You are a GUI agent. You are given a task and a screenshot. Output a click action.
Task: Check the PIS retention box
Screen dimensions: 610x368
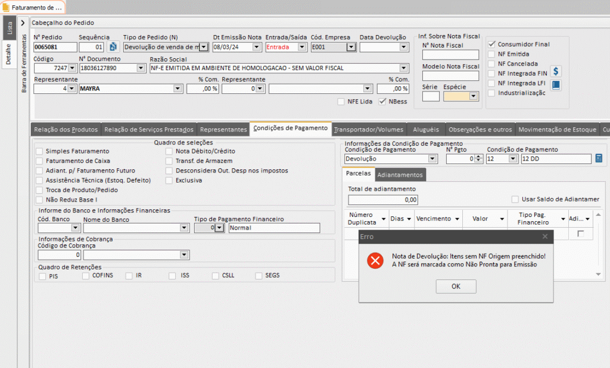click(42, 276)
